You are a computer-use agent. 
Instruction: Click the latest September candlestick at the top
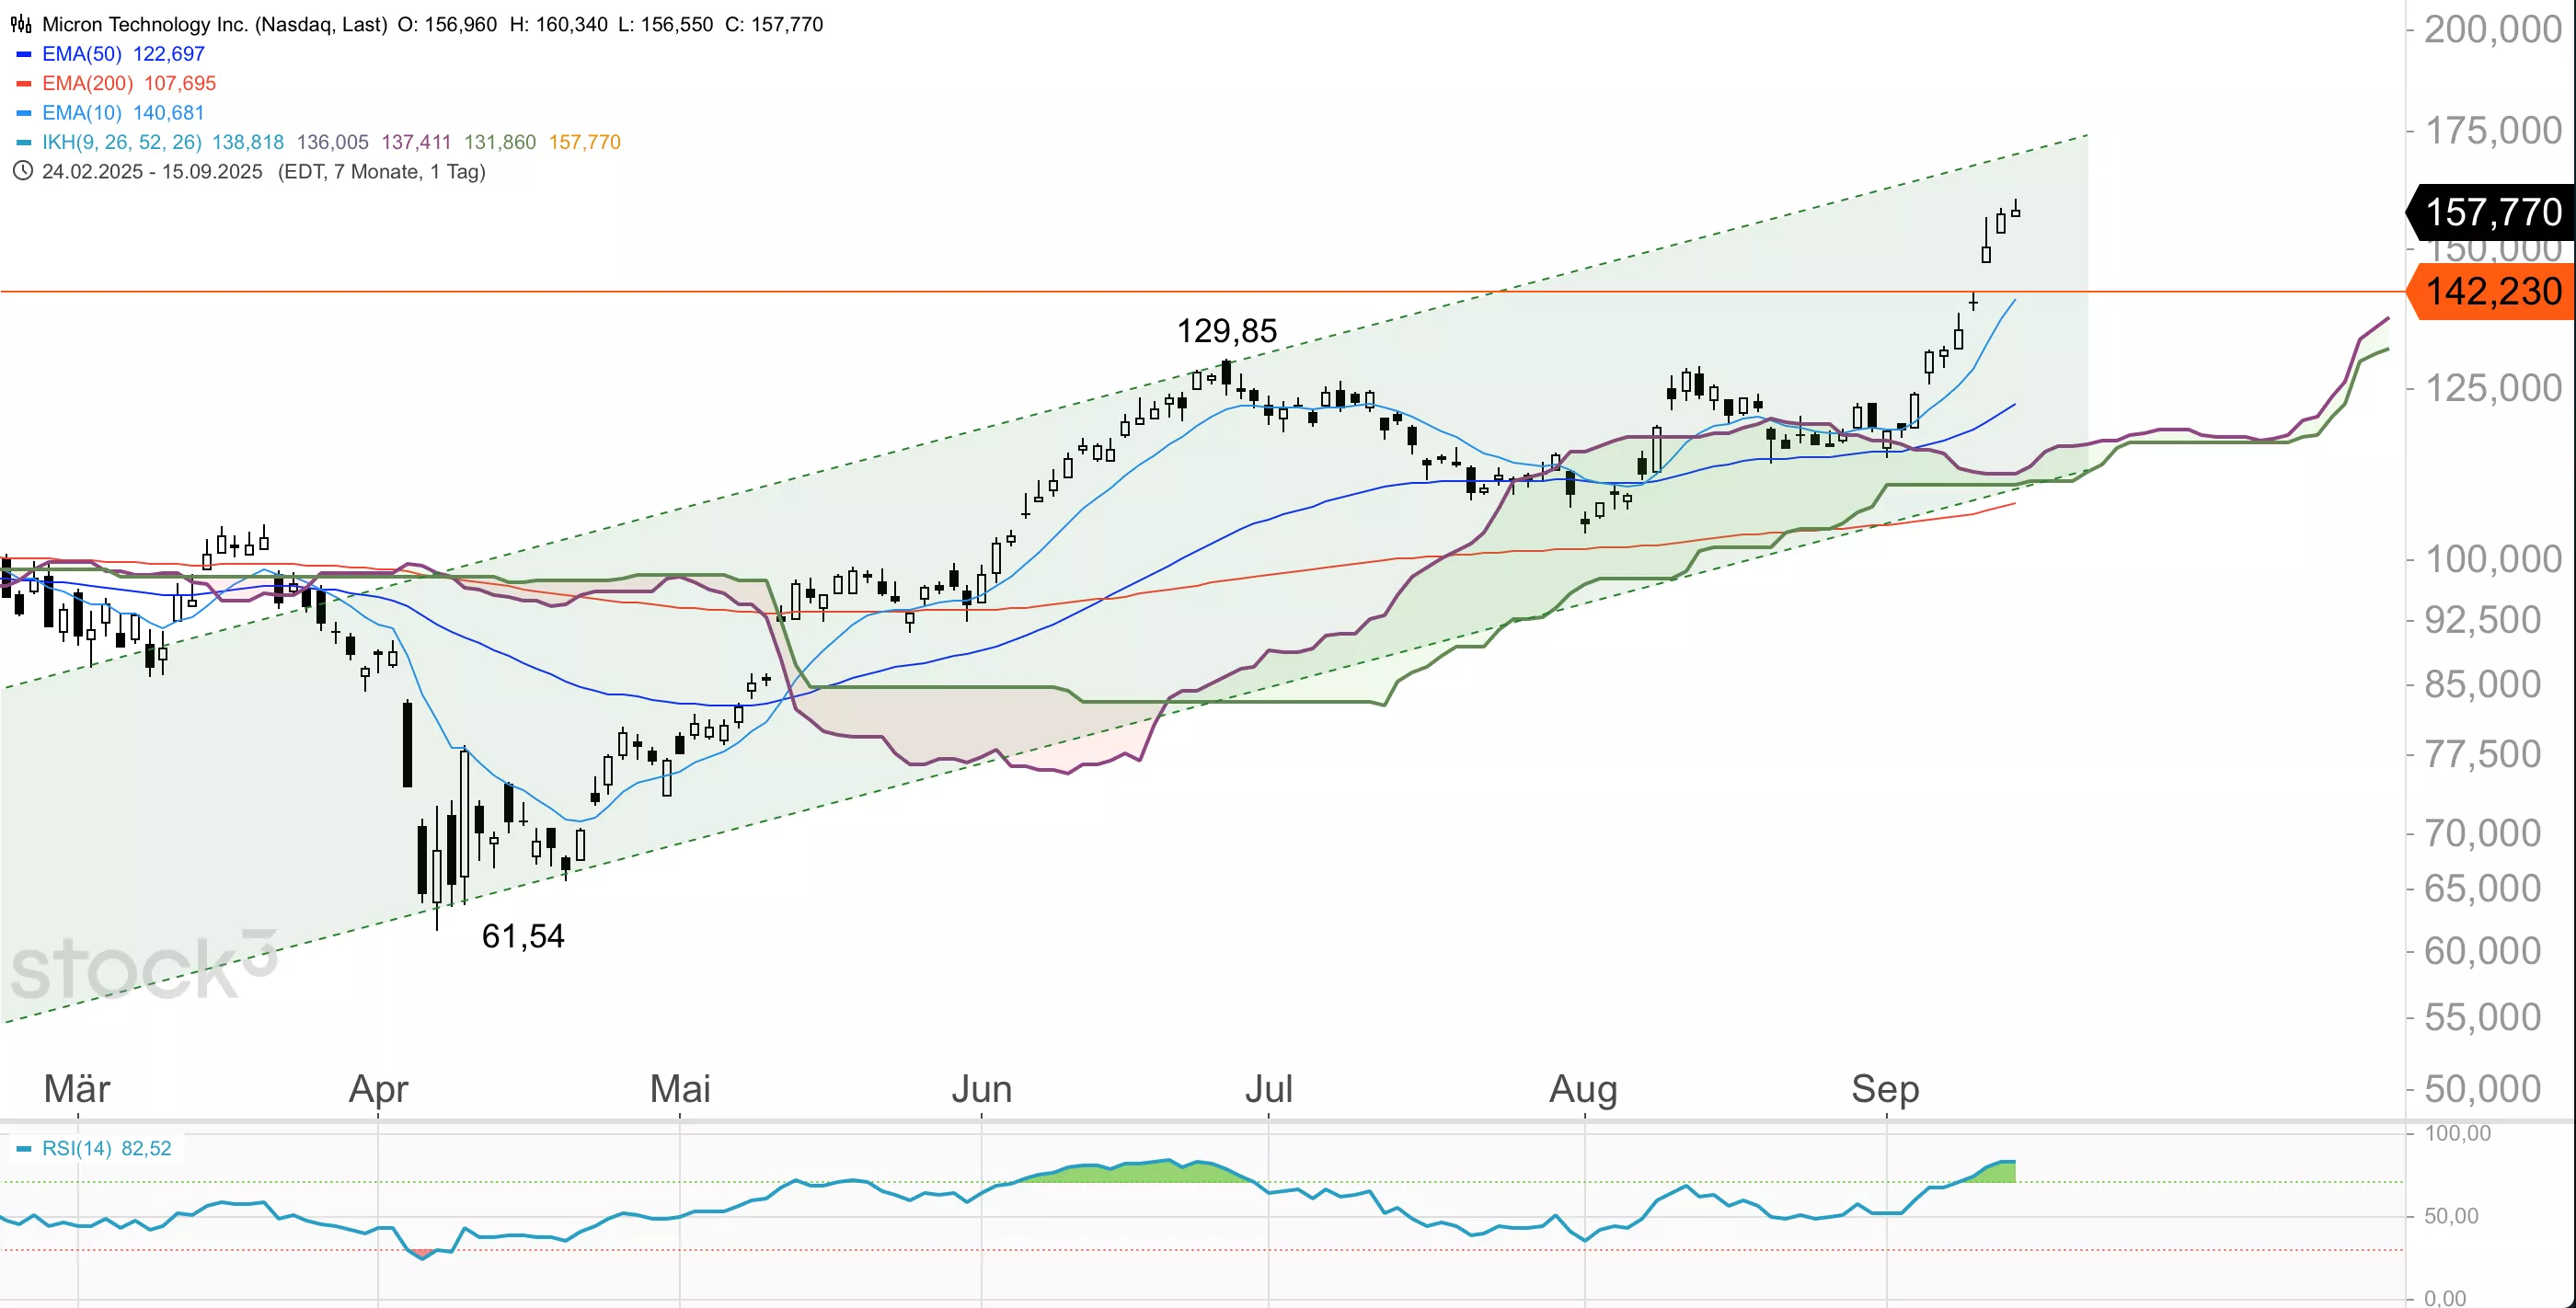[2015, 210]
